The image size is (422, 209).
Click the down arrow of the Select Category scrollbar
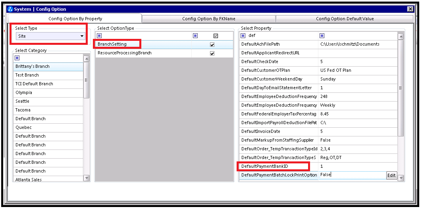[x=87, y=178]
